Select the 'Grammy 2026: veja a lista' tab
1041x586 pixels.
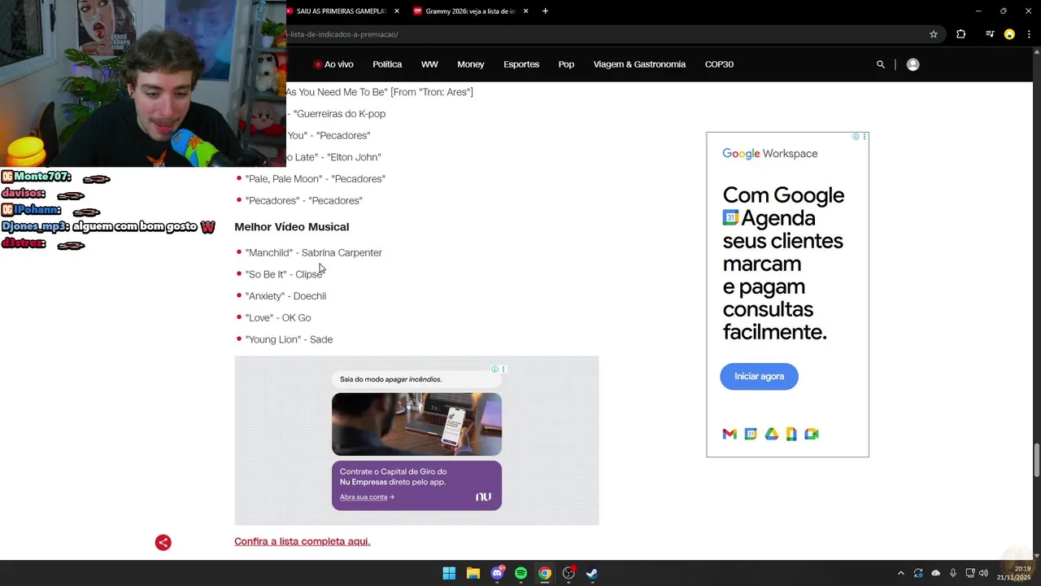tap(469, 11)
